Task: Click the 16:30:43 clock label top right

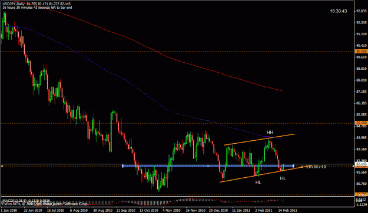Action: click(338, 11)
